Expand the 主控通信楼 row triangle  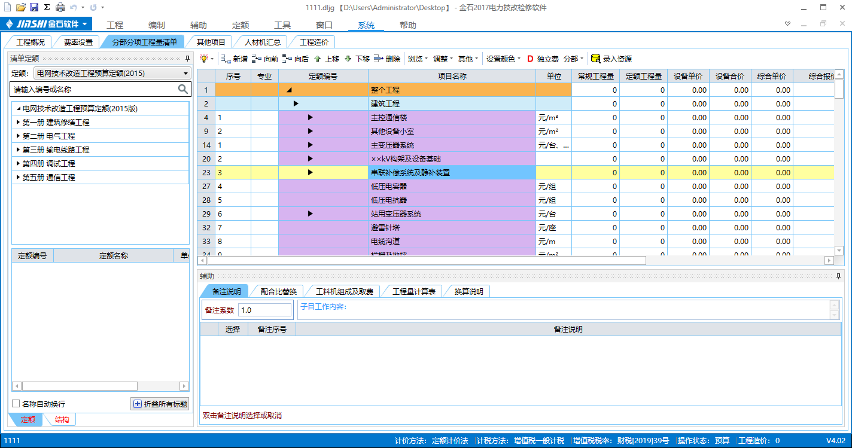[310, 117]
